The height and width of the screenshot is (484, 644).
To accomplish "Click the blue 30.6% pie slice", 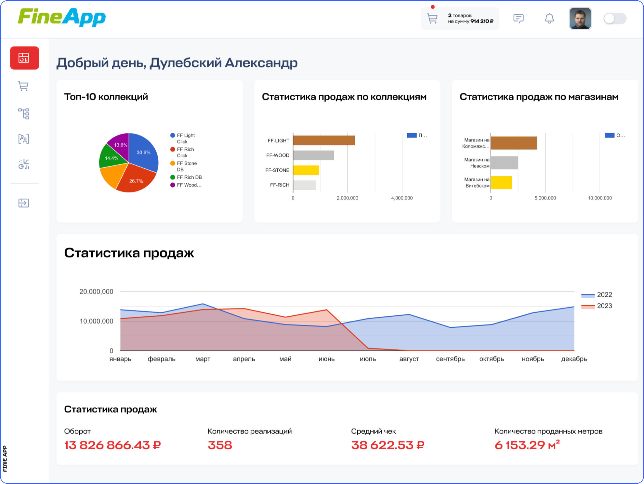I will pyautogui.click(x=143, y=152).
